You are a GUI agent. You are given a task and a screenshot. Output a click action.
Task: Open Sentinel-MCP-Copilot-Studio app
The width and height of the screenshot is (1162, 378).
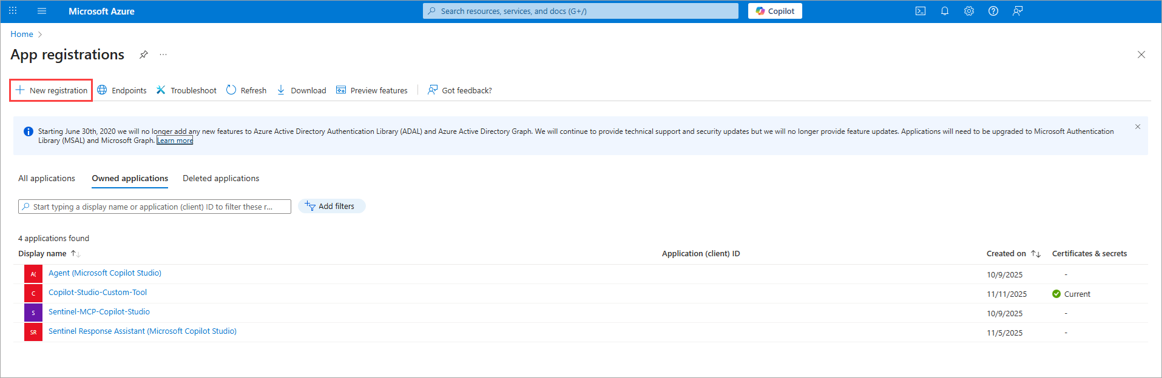click(99, 312)
